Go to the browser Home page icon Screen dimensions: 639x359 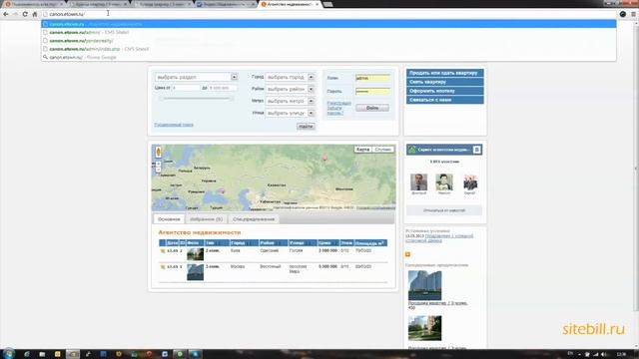click(x=35, y=14)
